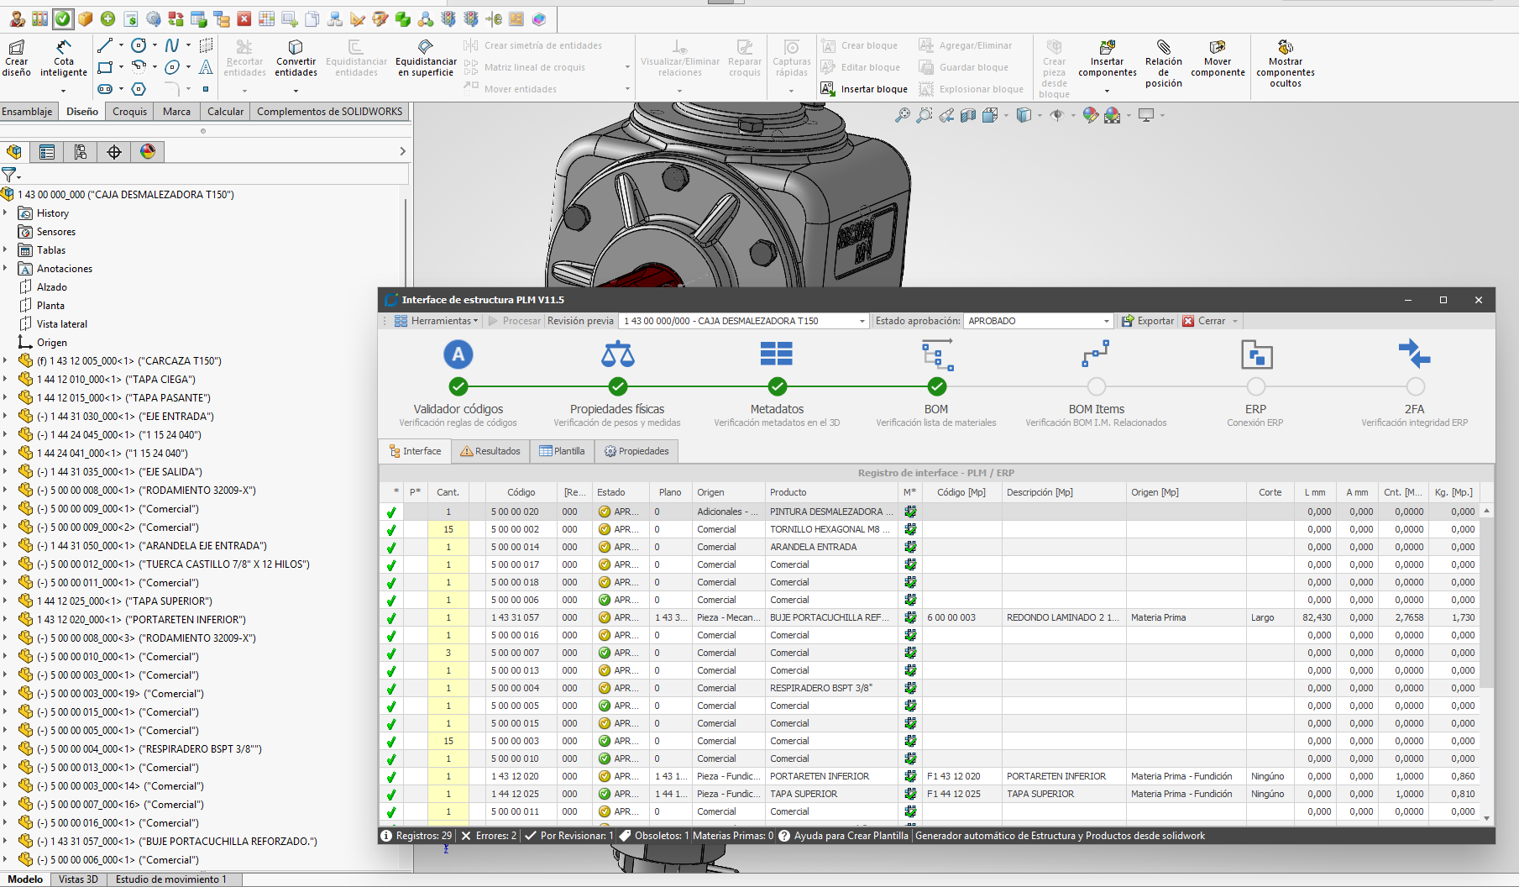The height and width of the screenshot is (887, 1519).
Task: Click the 2FA arrows step icon
Action: pos(1415,354)
